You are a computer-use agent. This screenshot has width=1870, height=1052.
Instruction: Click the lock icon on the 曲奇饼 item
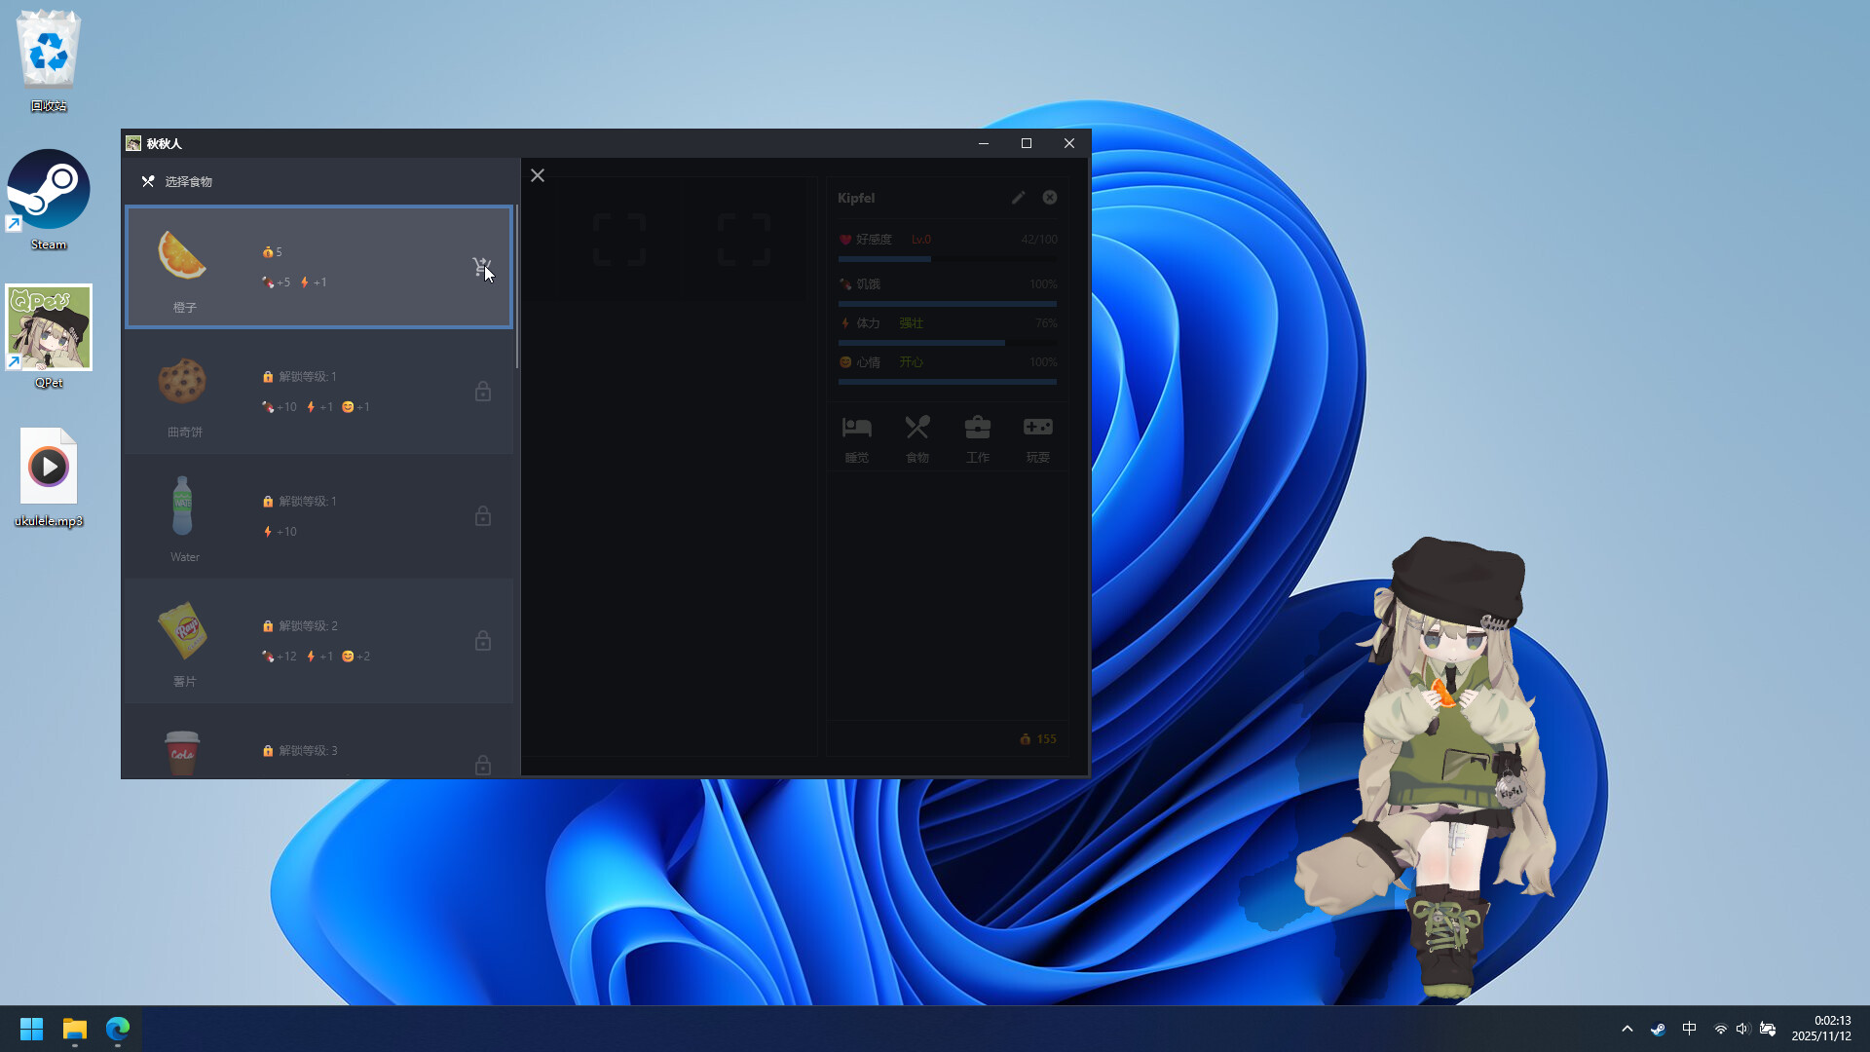point(483,391)
